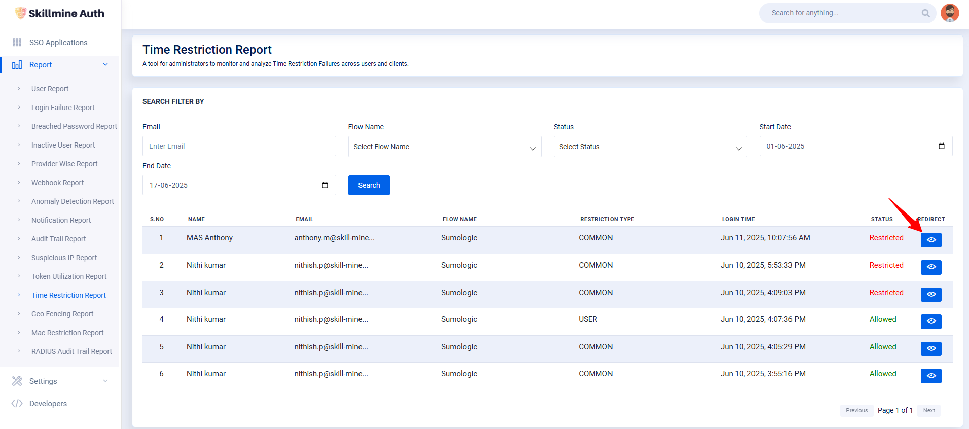Image resolution: width=969 pixels, height=429 pixels.
Task: Focus the Enter Email input field
Action: [239, 146]
